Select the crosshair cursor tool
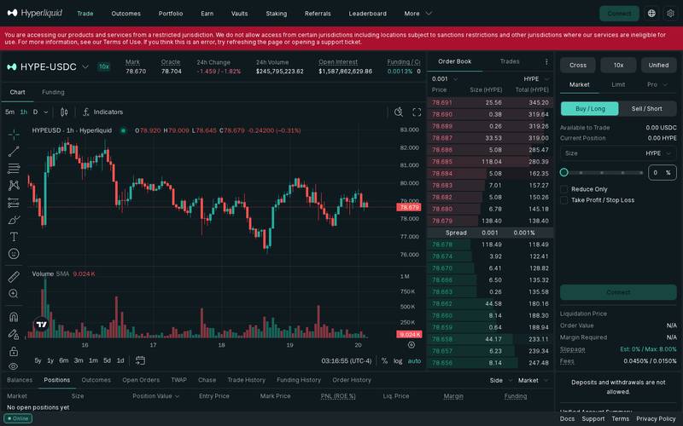Screen dimensions: 683x426 coord(14,135)
